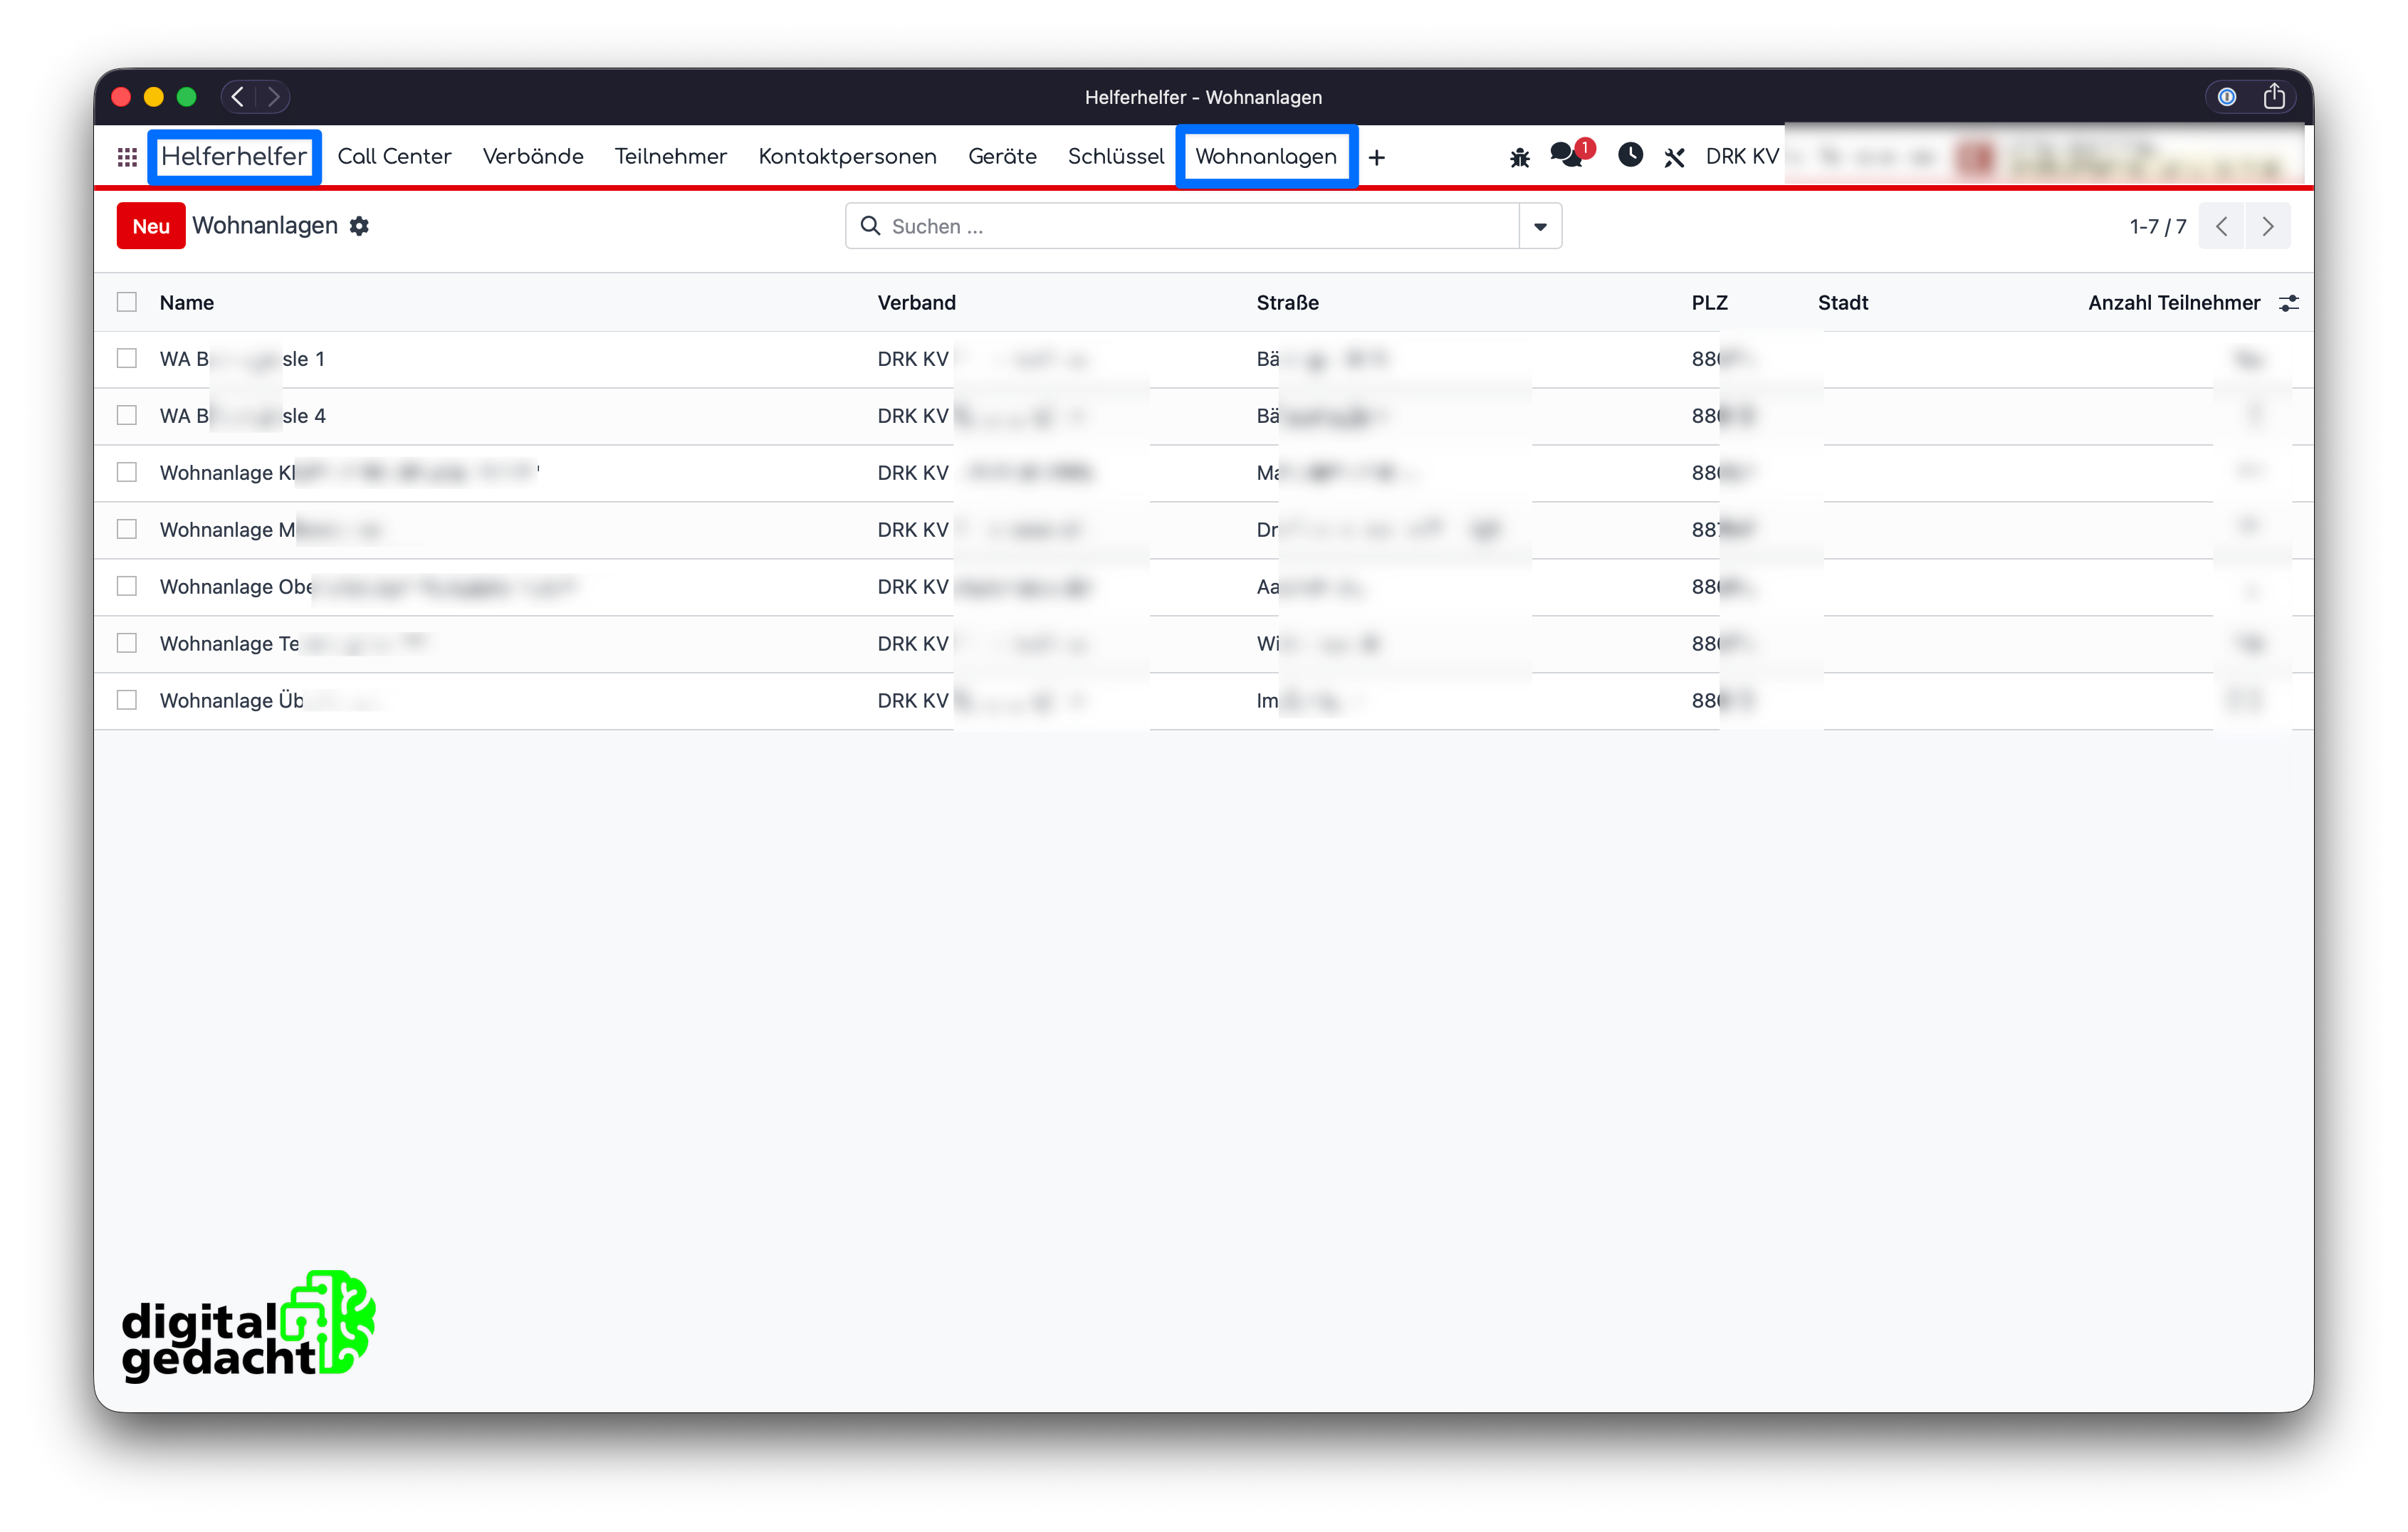Screen dimensions: 2408x1532
Task: Sort by the Verband column header
Action: pos(917,303)
